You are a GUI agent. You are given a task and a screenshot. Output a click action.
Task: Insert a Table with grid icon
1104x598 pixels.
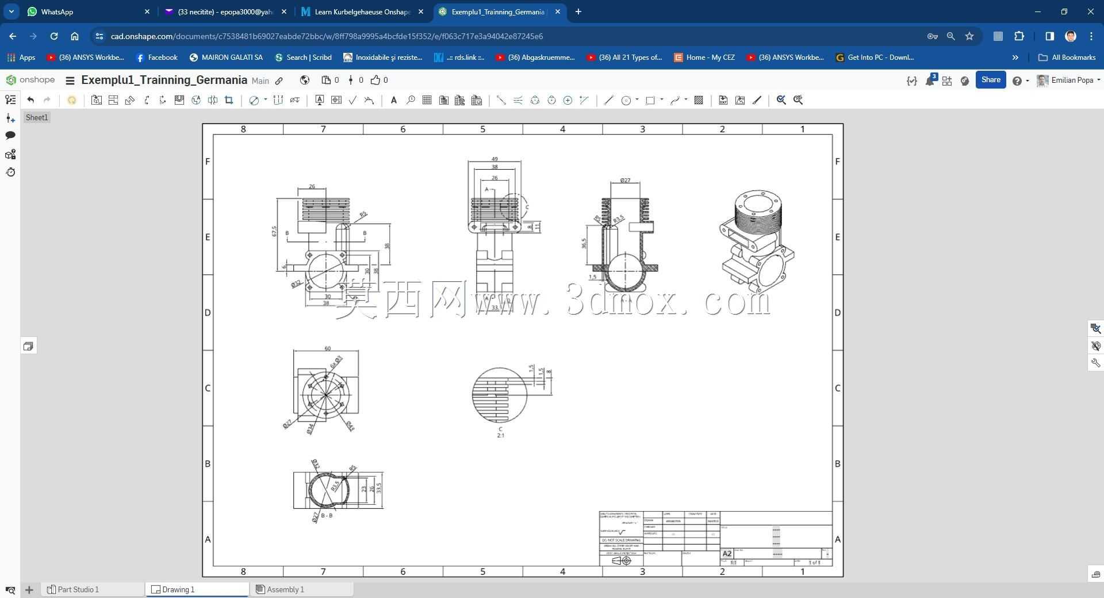[427, 100]
